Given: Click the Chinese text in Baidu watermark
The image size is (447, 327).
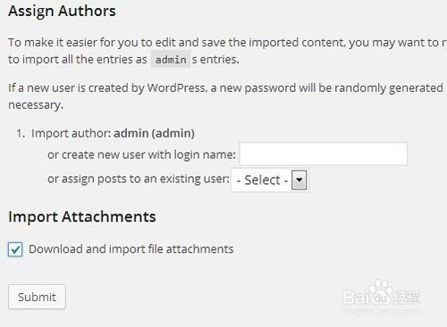Looking at the screenshot, I should point(407,298).
